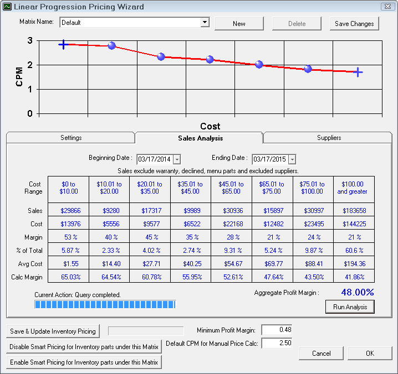Viewport: 398px width, 374px height.
Task: Switch to the Suppliers tab
Action: (329, 138)
